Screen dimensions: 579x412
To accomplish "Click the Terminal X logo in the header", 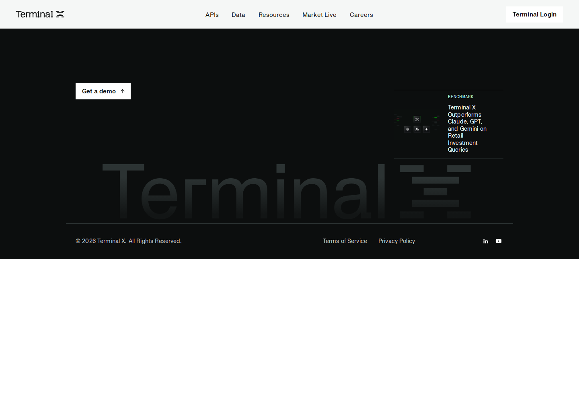I will 40,14.
